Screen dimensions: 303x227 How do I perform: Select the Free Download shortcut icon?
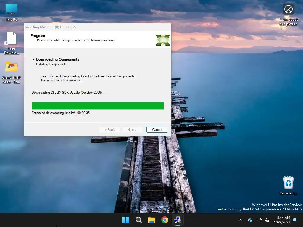tap(12, 43)
